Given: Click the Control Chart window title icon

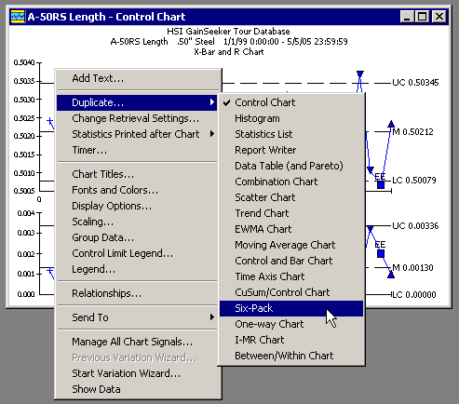Looking at the screenshot, I should [18, 17].
